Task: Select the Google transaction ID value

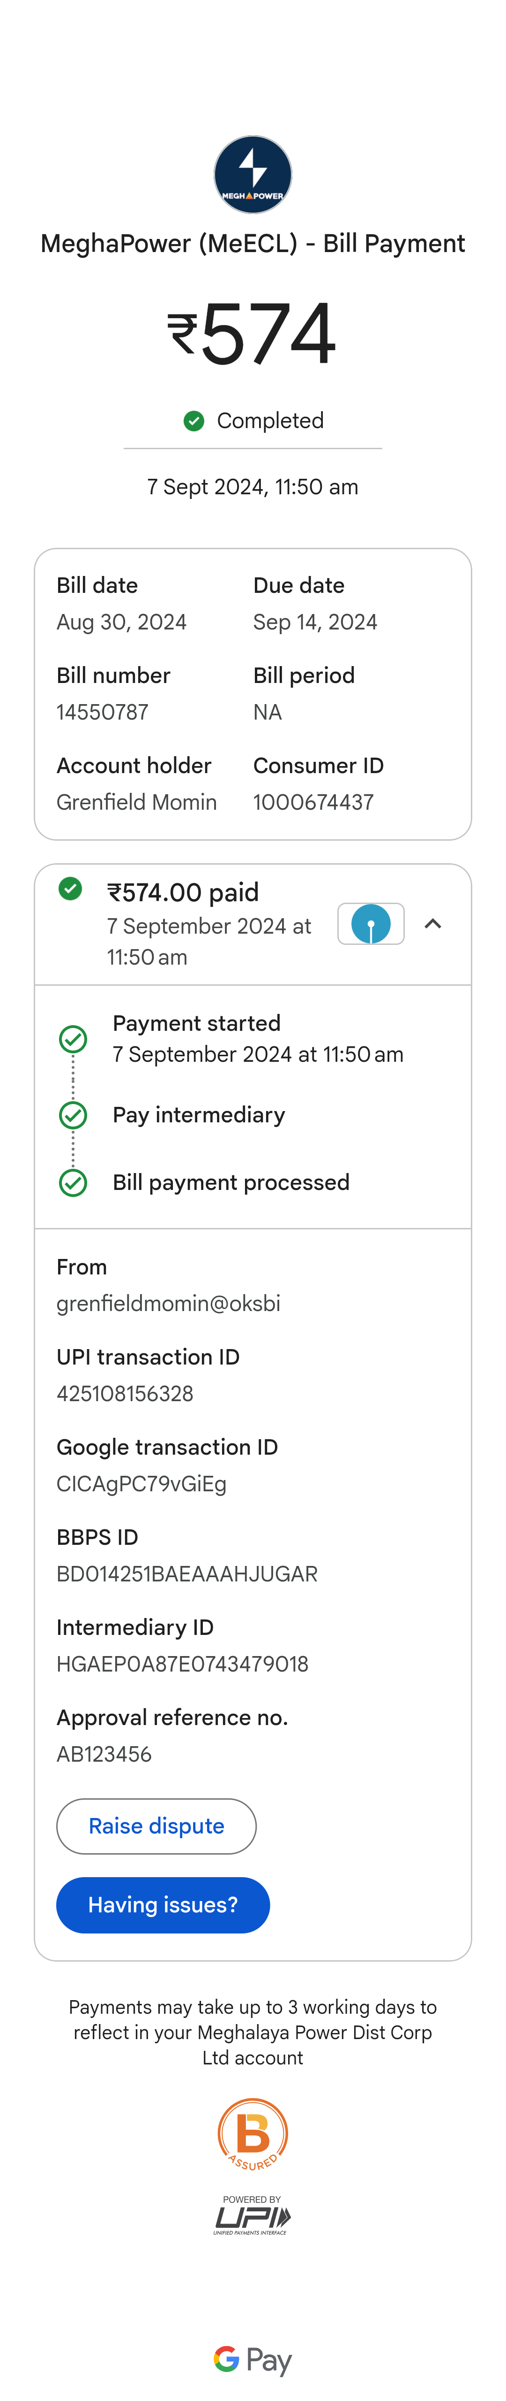Action: pyautogui.click(x=141, y=1484)
